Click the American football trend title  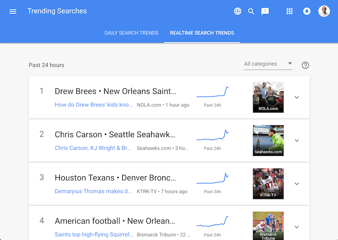pyautogui.click(x=115, y=221)
